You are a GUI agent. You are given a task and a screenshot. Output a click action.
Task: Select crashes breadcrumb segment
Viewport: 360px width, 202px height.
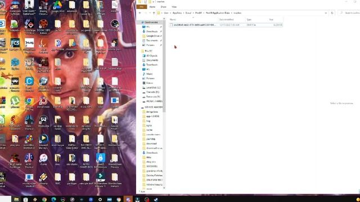pyautogui.click(x=237, y=13)
